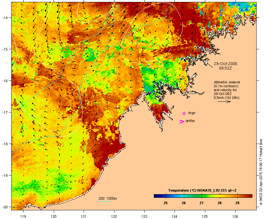This screenshot has width=265, height=219.
Task: Click the colorbar value 29
Action: [238, 203]
